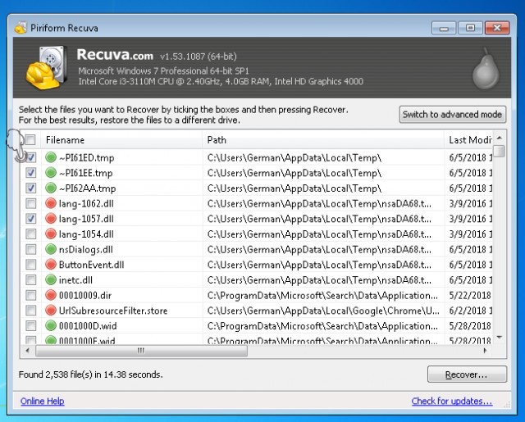The height and width of the screenshot is (422, 525).
Task: Sort by the Filename column header
Action: [121, 140]
